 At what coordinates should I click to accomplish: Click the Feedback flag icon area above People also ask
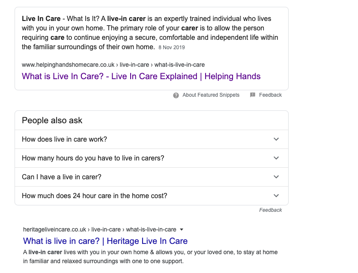click(x=253, y=95)
